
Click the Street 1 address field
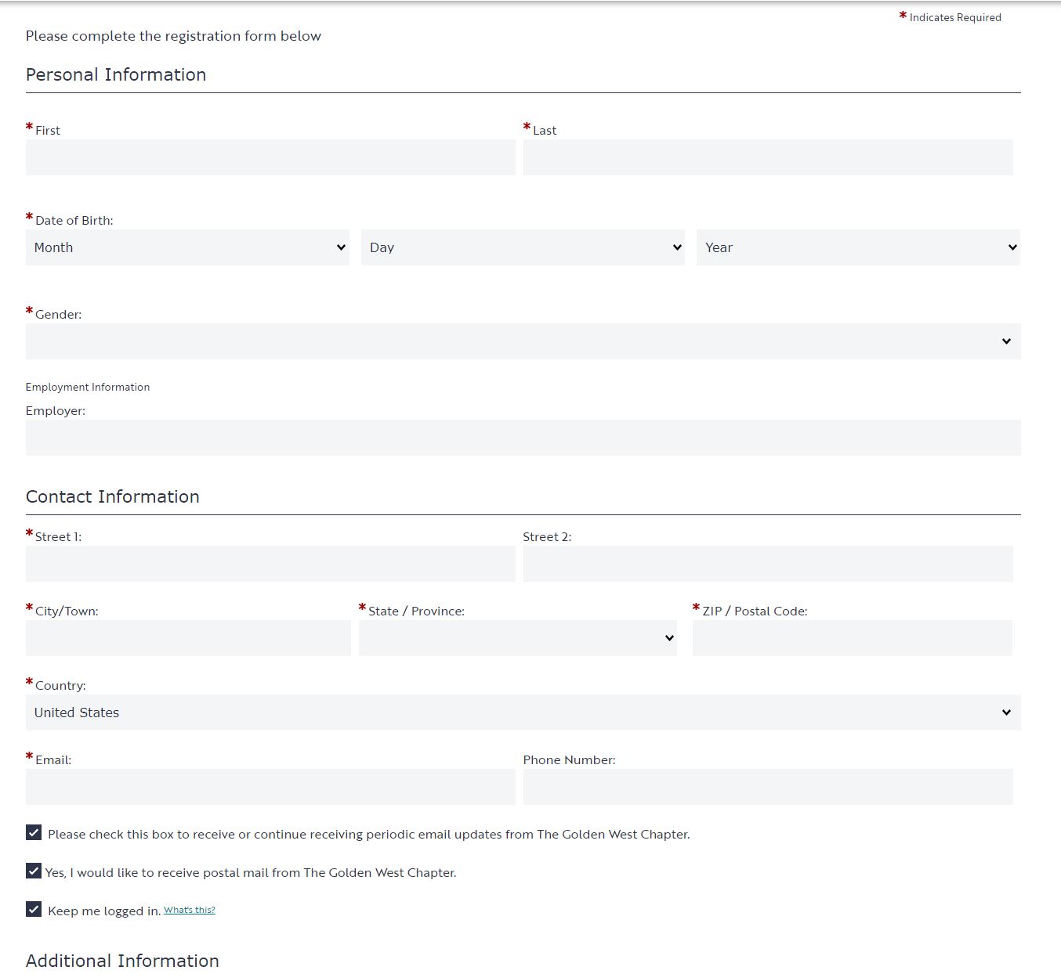(x=270, y=564)
